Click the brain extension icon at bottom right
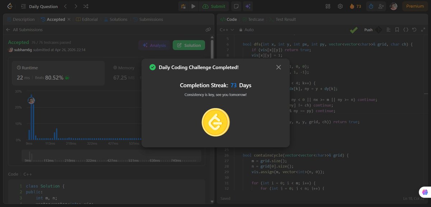Screen dimensions: 431x207 (x=424, y=192)
